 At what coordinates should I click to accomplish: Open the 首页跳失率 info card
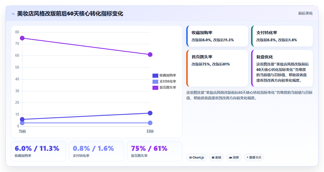(x=217, y=68)
